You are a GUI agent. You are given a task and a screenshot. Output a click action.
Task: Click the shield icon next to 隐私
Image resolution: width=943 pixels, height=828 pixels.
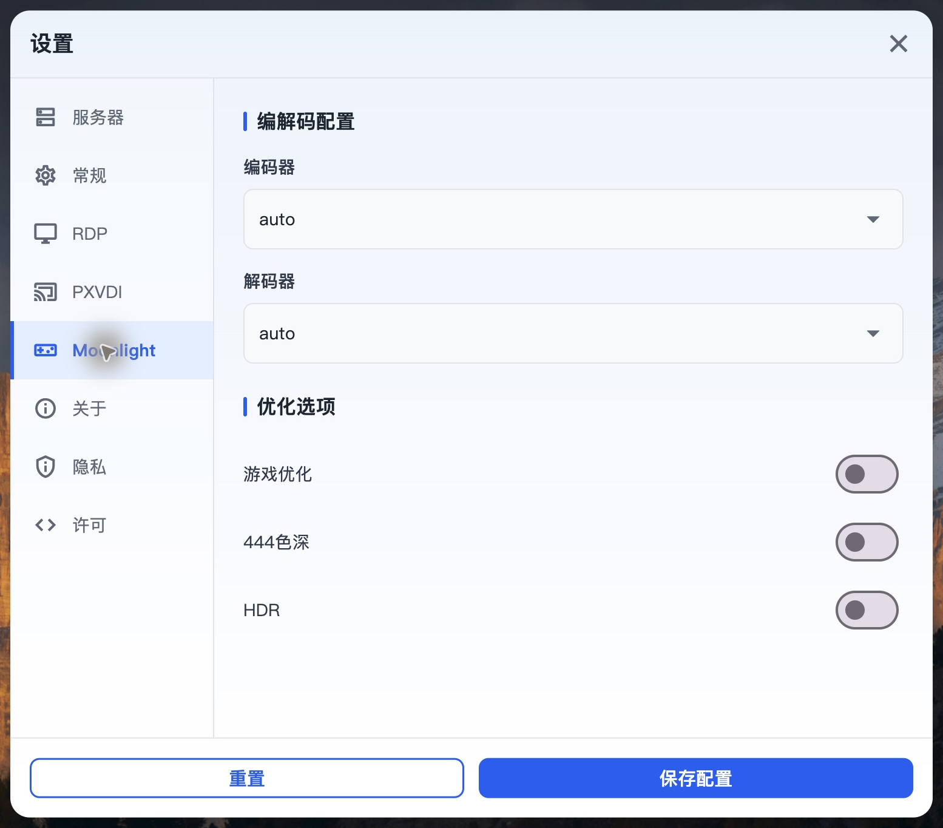point(46,467)
